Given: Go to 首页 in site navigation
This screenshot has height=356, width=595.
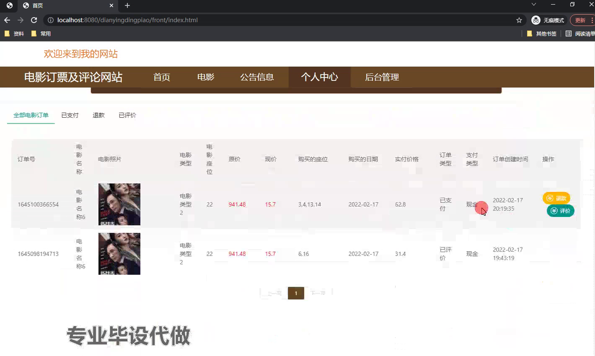Looking at the screenshot, I should pos(162,77).
